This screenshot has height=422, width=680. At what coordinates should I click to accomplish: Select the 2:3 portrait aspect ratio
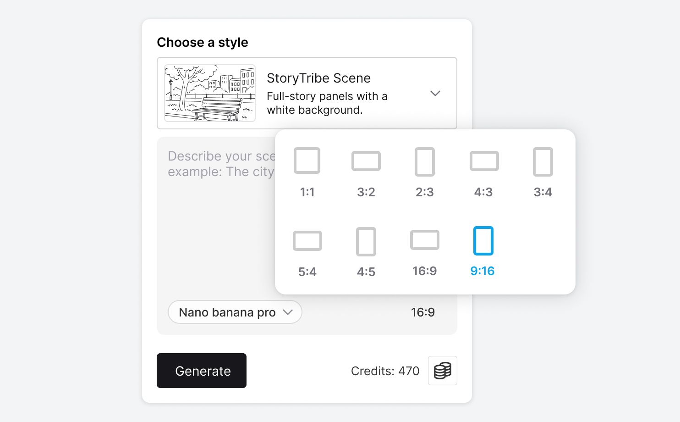425,172
